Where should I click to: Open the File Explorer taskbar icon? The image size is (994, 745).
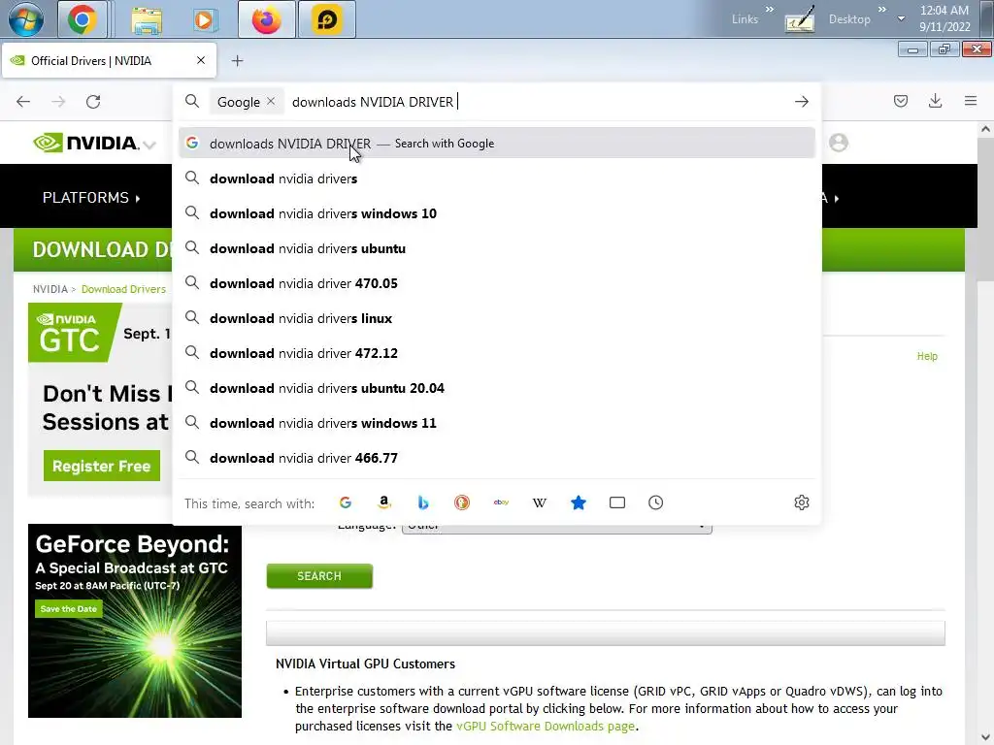[147, 19]
